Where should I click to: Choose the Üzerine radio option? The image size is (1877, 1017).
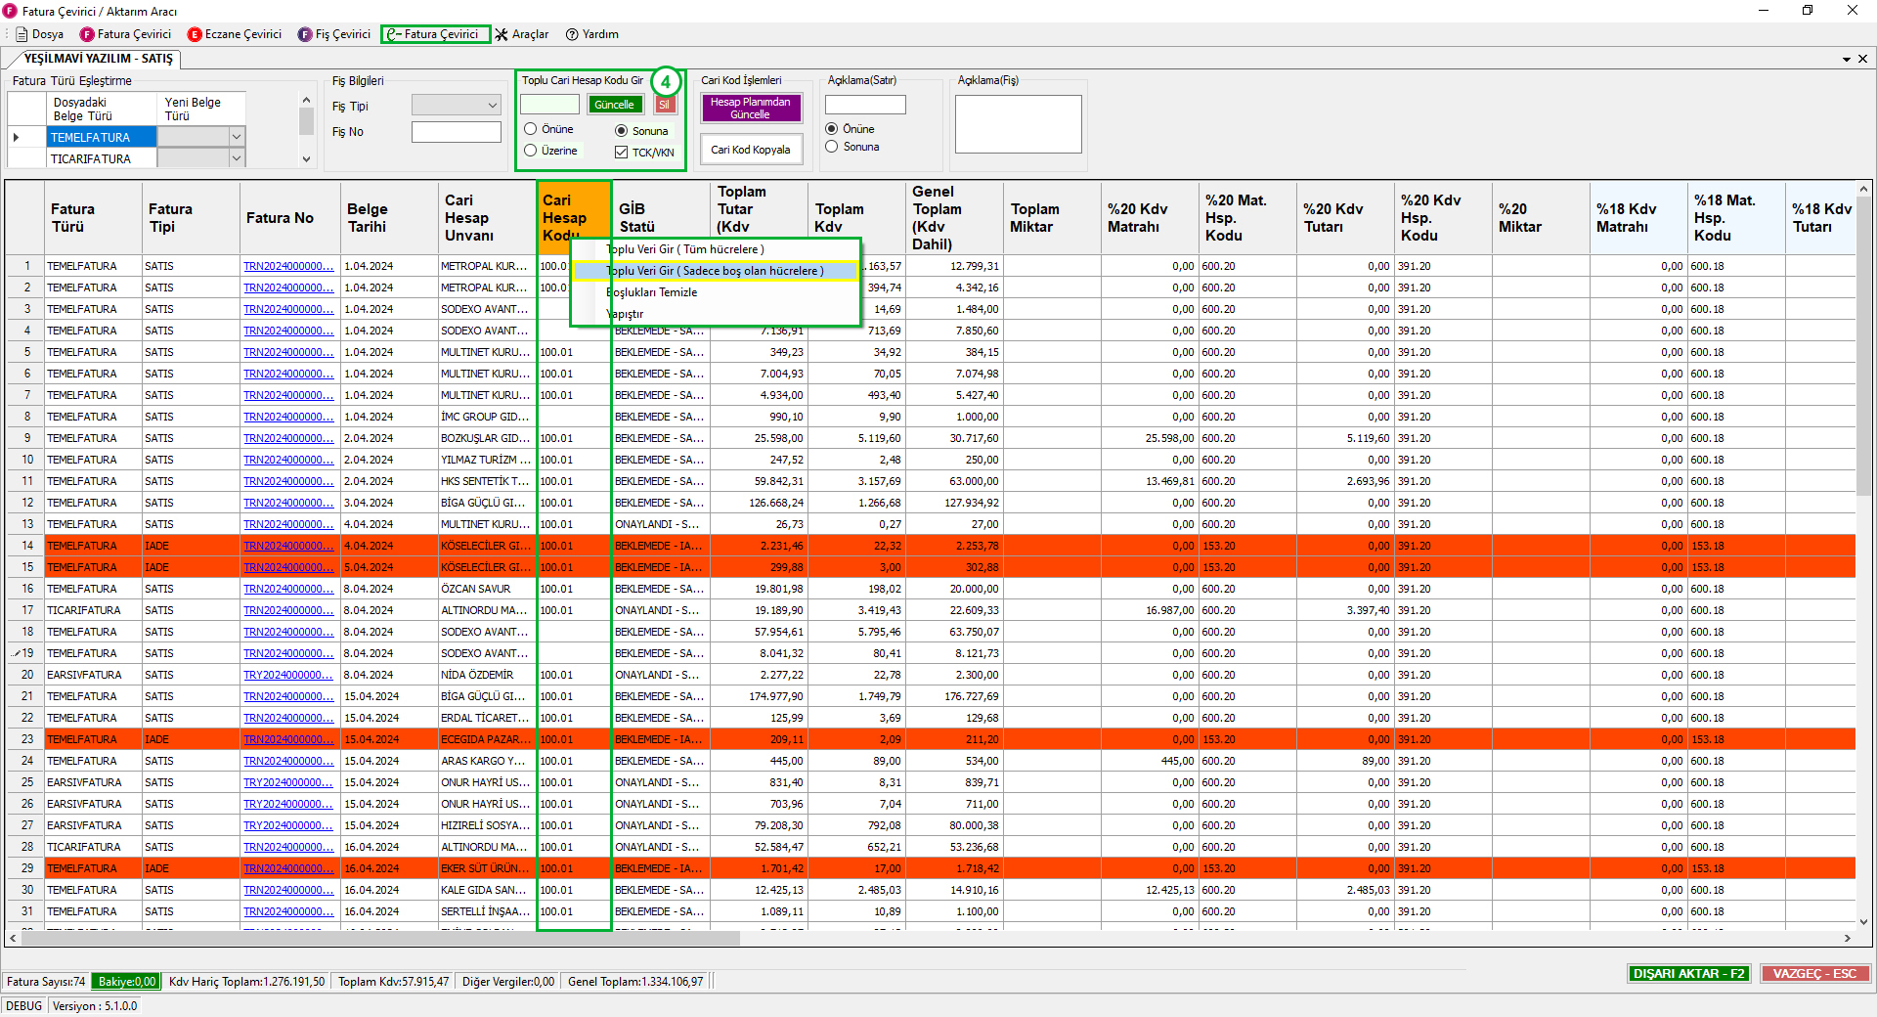(531, 151)
